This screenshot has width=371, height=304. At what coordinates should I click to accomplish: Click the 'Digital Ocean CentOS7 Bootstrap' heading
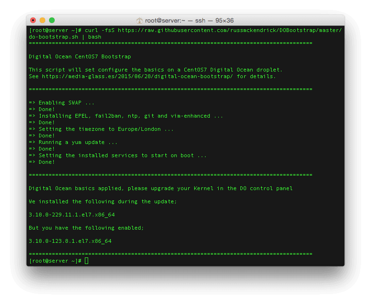[80, 56]
